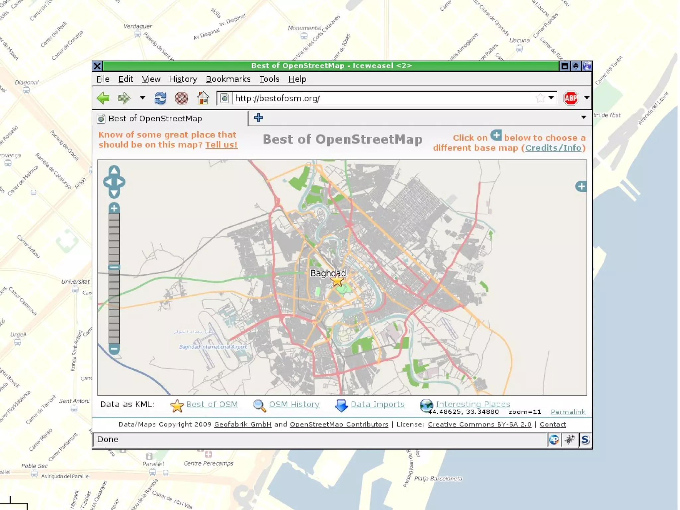This screenshot has height=510, width=680.
Task: Open the URL bar history dropdown
Action: pyautogui.click(x=551, y=98)
